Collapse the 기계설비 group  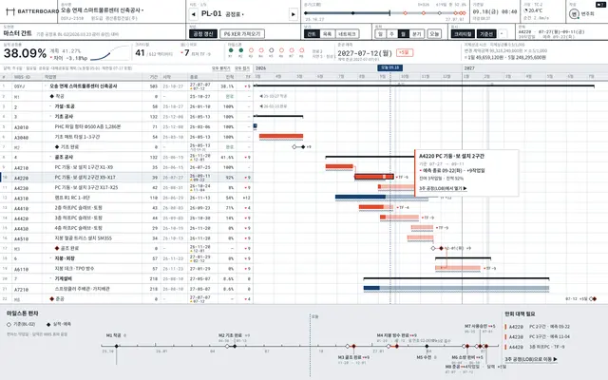click(x=50, y=278)
